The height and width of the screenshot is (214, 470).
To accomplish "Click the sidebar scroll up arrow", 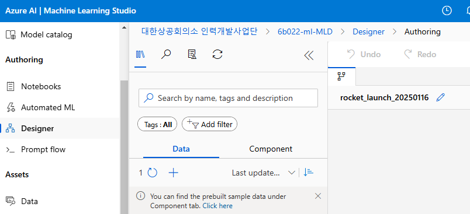I will pyautogui.click(x=124, y=28).
